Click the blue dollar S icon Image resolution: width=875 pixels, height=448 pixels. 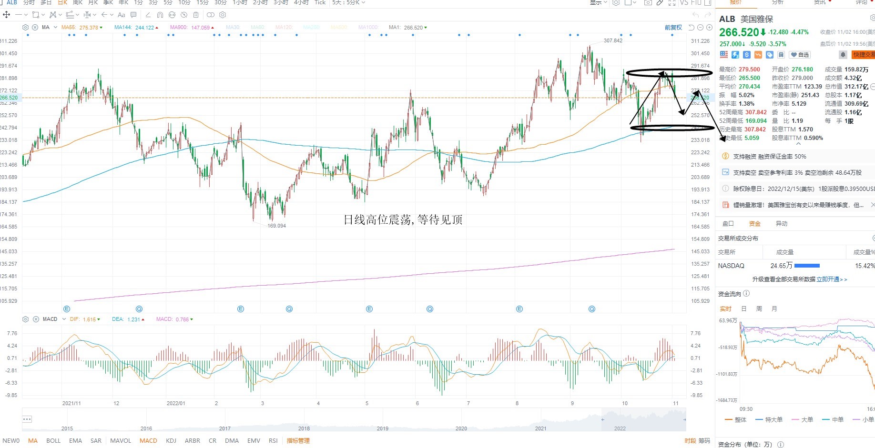[747, 55]
